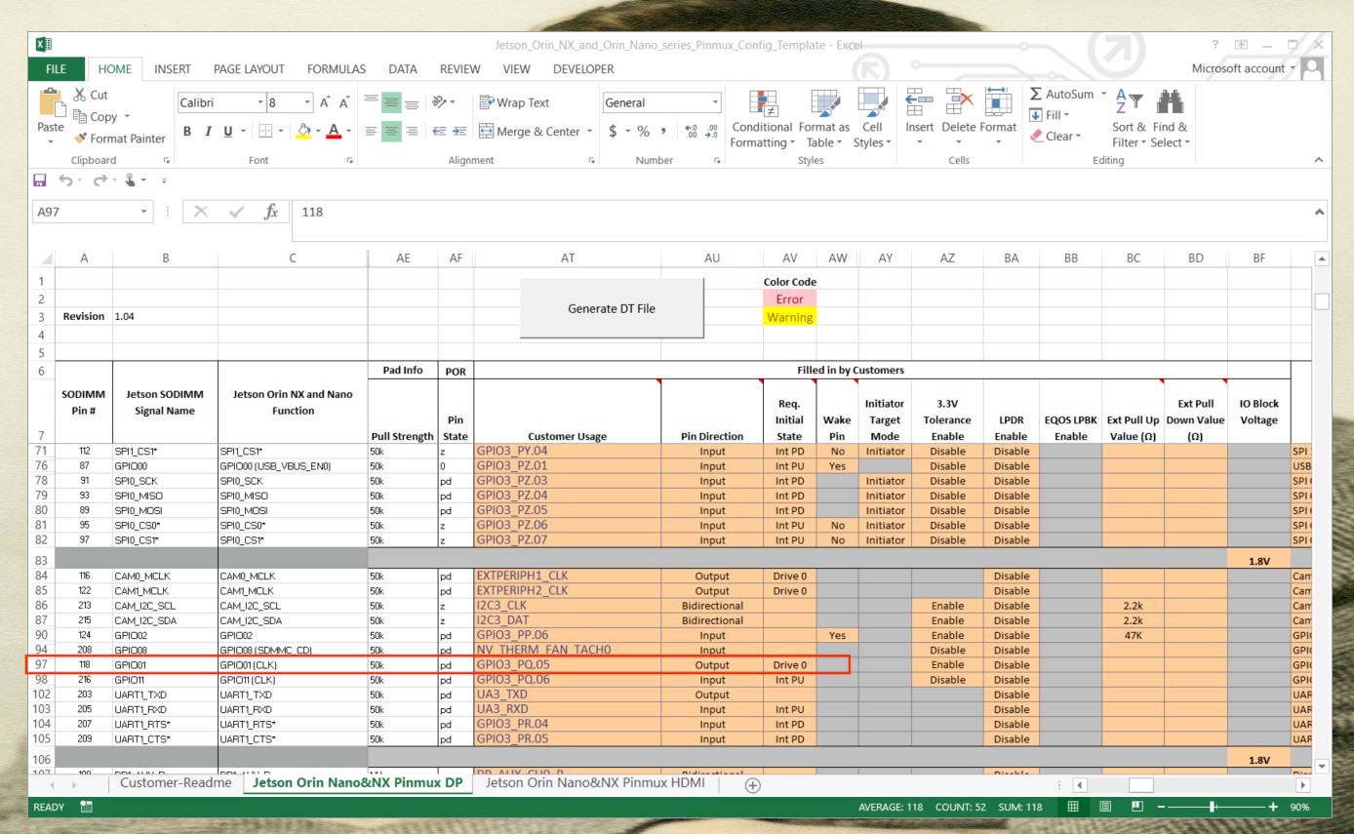This screenshot has height=834, width=1354.
Task: Toggle bold formatting
Action: click(186, 130)
